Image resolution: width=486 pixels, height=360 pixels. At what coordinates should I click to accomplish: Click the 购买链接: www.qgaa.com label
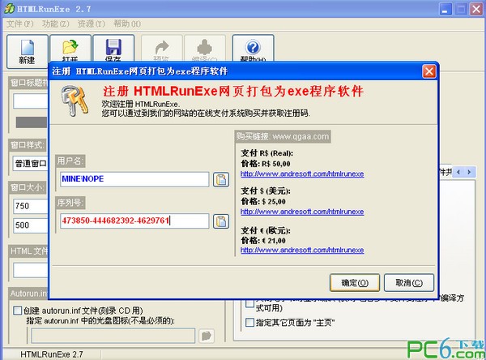(x=283, y=136)
